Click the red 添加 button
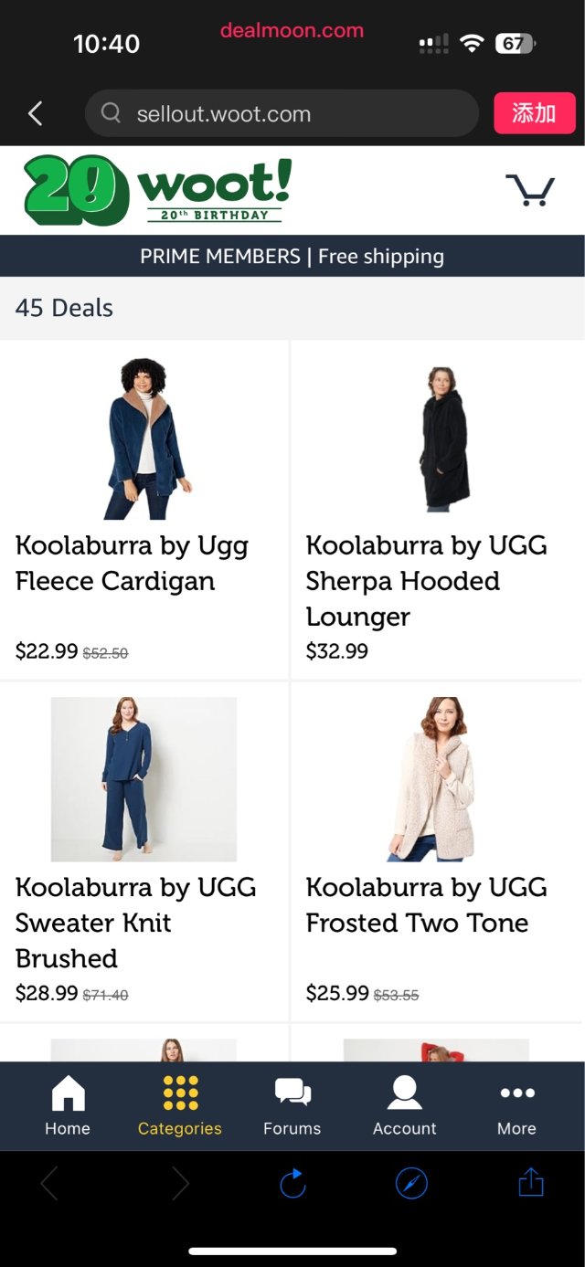585x1267 pixels. pos(535,113)
